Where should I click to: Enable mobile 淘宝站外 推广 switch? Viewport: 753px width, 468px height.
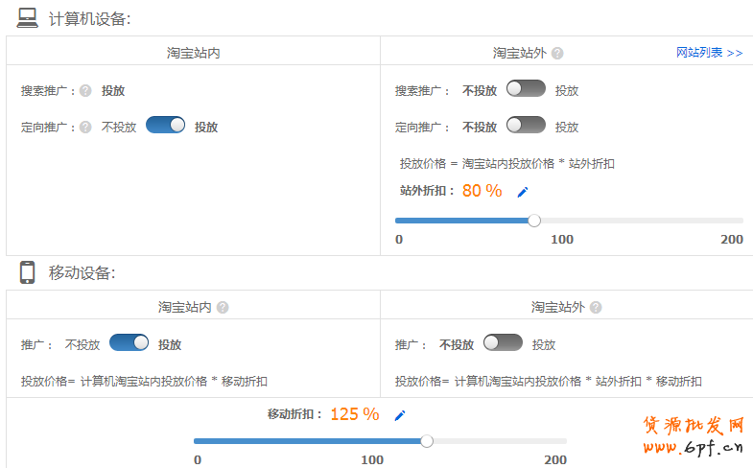[x=504, y=343]
